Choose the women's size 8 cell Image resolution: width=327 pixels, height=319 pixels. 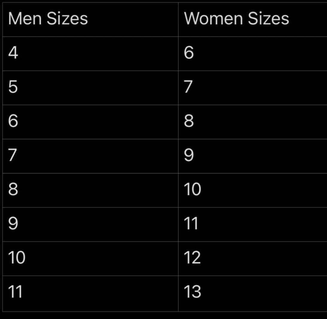click(x=189, y=121)
